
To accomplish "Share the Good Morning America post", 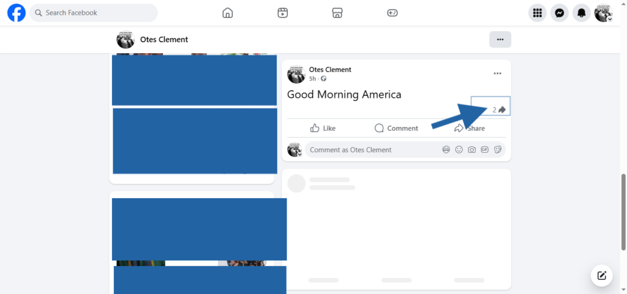I will pos(469,128).
